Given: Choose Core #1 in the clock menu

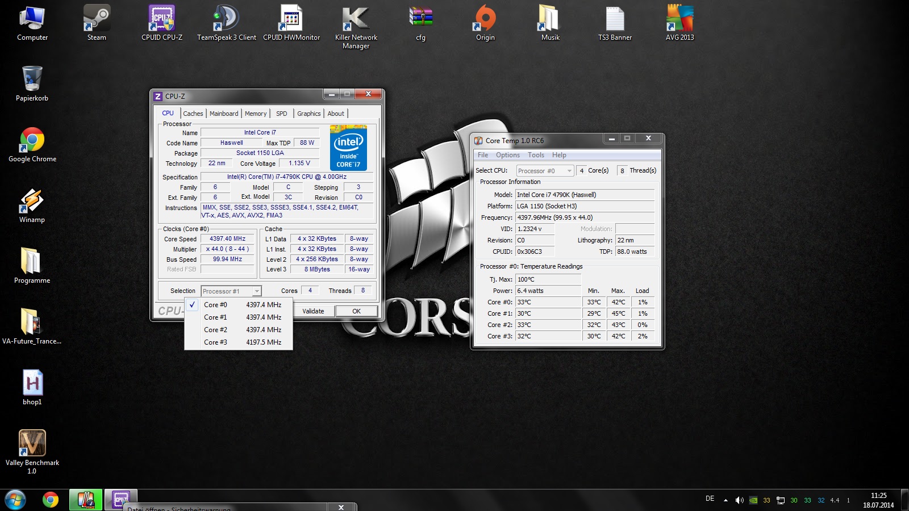Looking at the screenshot, I should point(239,317).
